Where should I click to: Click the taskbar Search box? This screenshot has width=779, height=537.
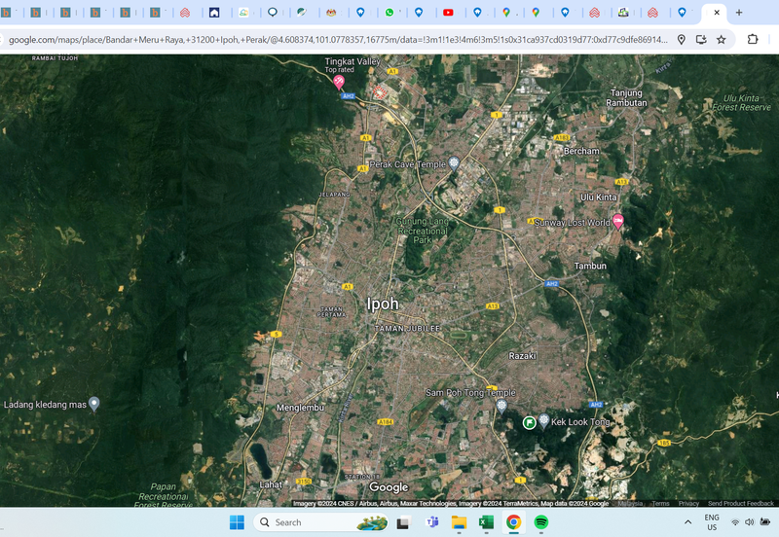[x=321, y=522]
